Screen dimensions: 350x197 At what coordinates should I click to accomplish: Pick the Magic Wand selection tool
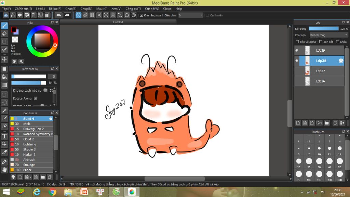(x=4, y=110)
